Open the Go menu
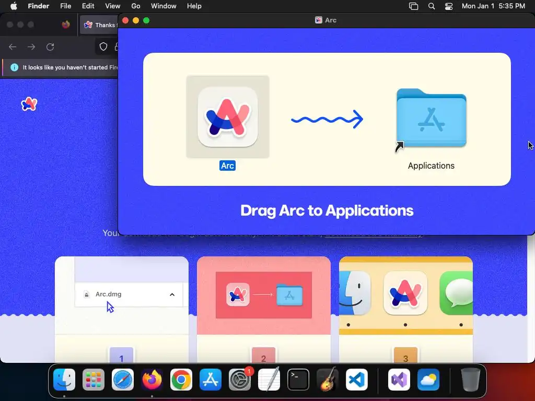Viewport: 535px width, 401px height. tap(136, 6)
